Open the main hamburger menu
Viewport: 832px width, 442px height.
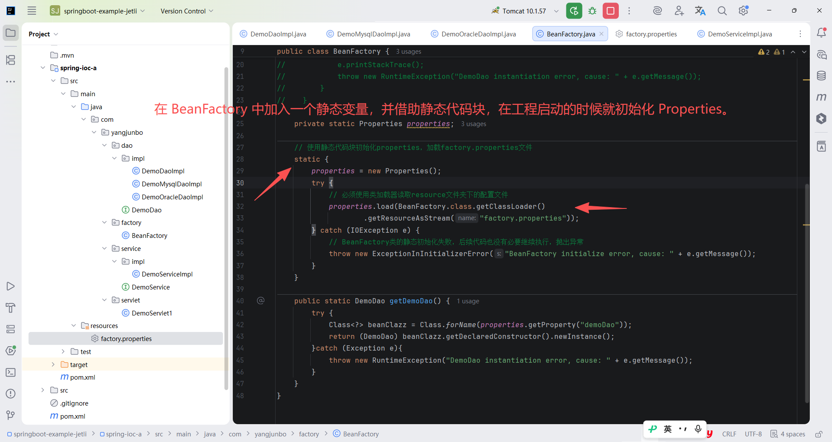click(x=32, y=11)
